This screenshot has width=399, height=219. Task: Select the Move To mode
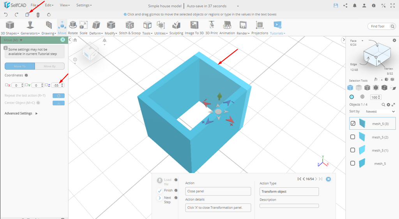point(19,66)
